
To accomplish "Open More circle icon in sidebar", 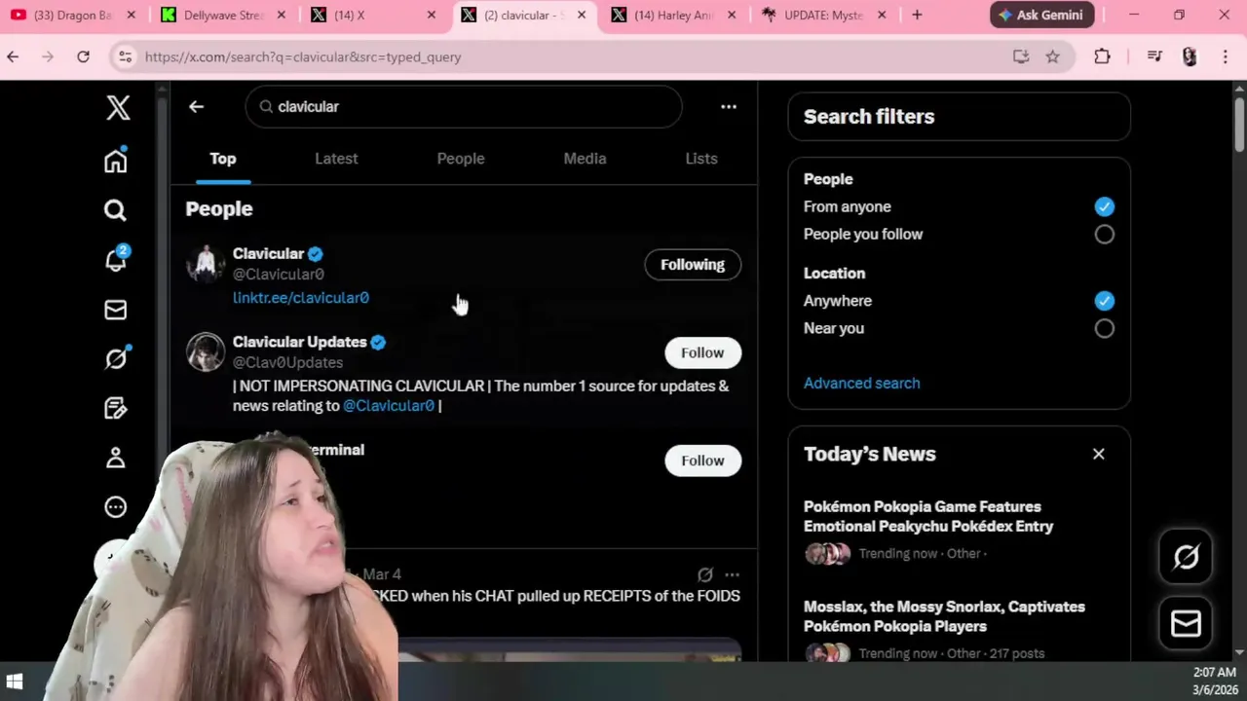I will (x=115, y=507).
